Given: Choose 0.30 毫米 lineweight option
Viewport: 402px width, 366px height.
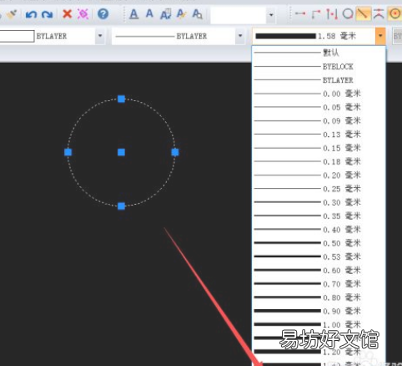Looking at the screenshot, I should (319, 202).
